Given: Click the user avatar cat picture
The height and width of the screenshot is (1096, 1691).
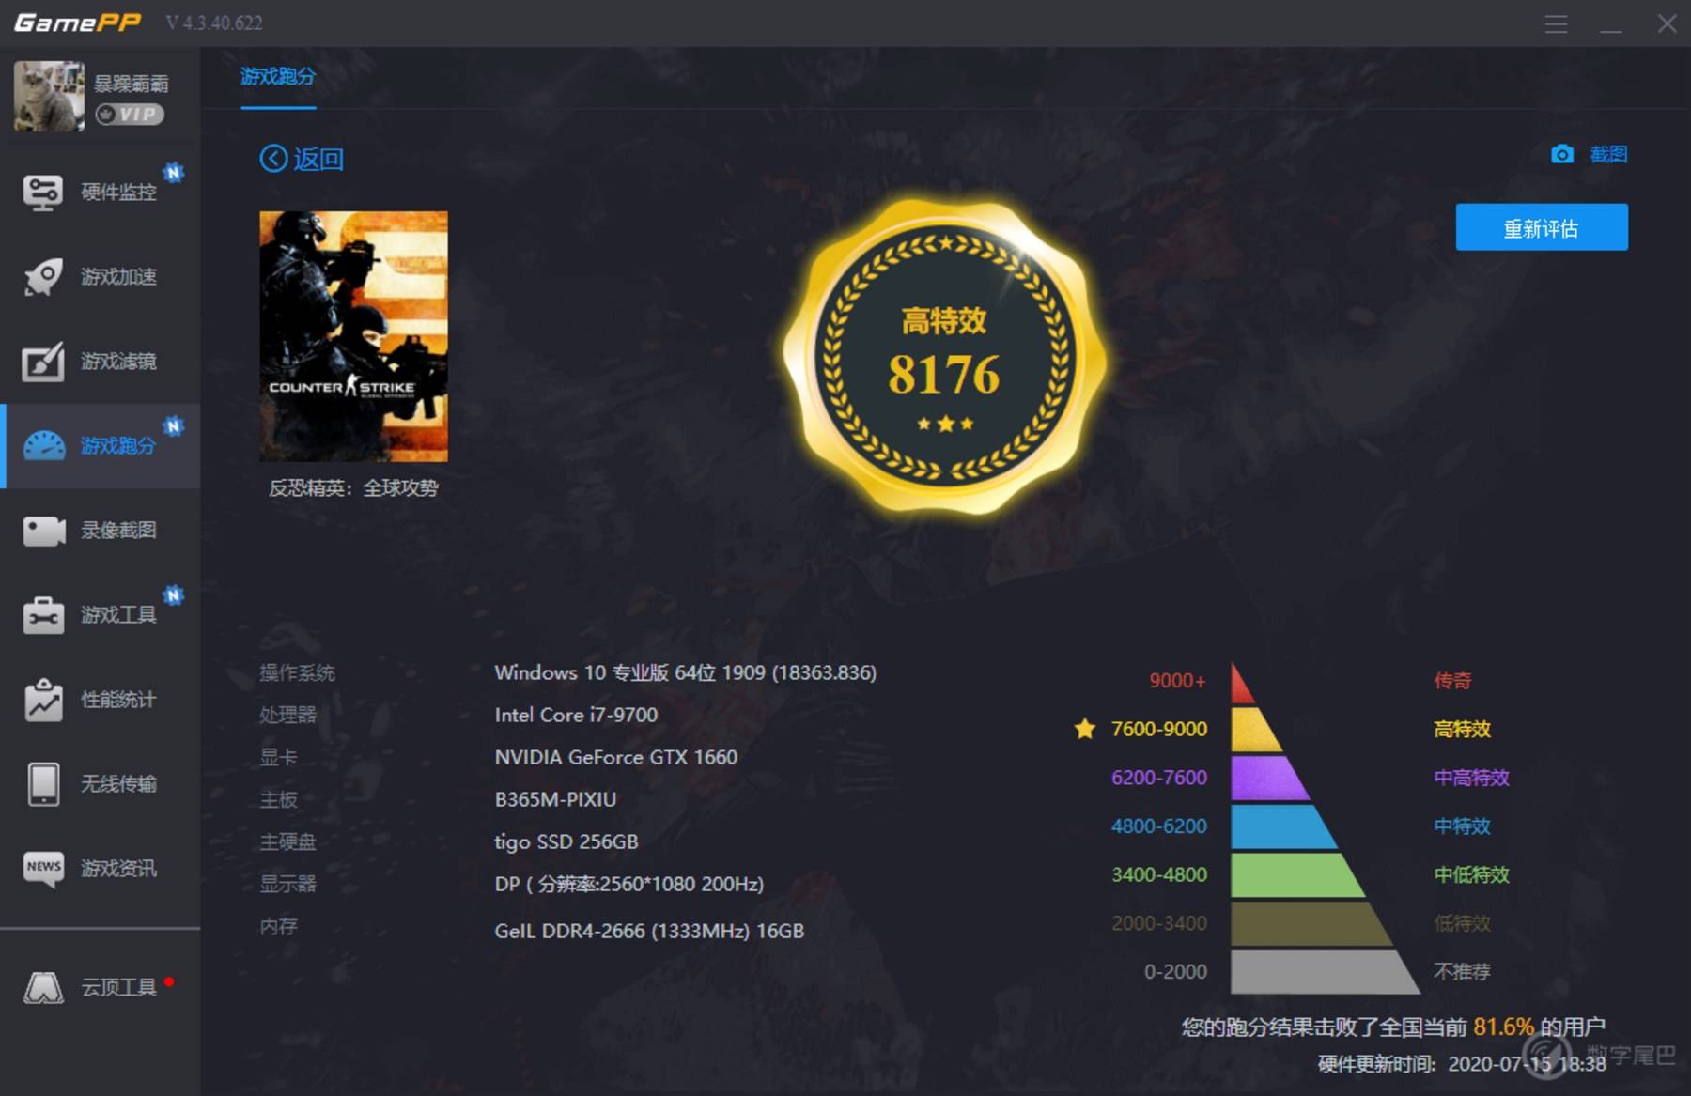Looking at the screenshot, I should [49, 96].
